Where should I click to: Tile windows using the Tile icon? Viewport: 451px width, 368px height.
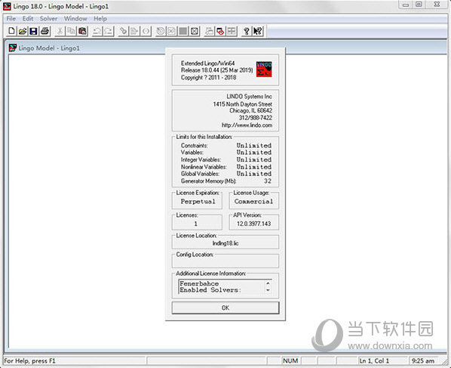[232, 31]
